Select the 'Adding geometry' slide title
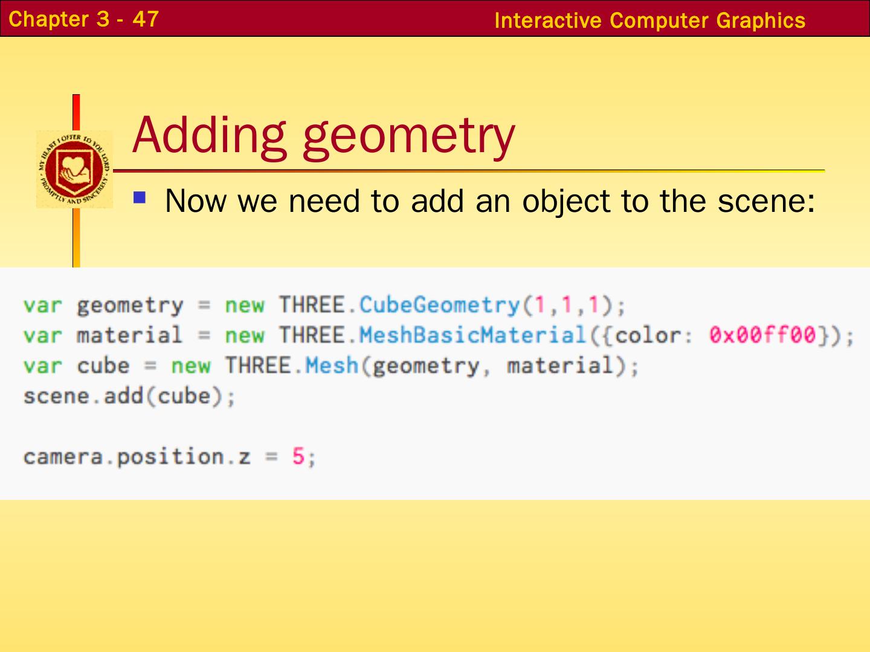The width and height of the screenshot is (870, 652). pos(323,134)
